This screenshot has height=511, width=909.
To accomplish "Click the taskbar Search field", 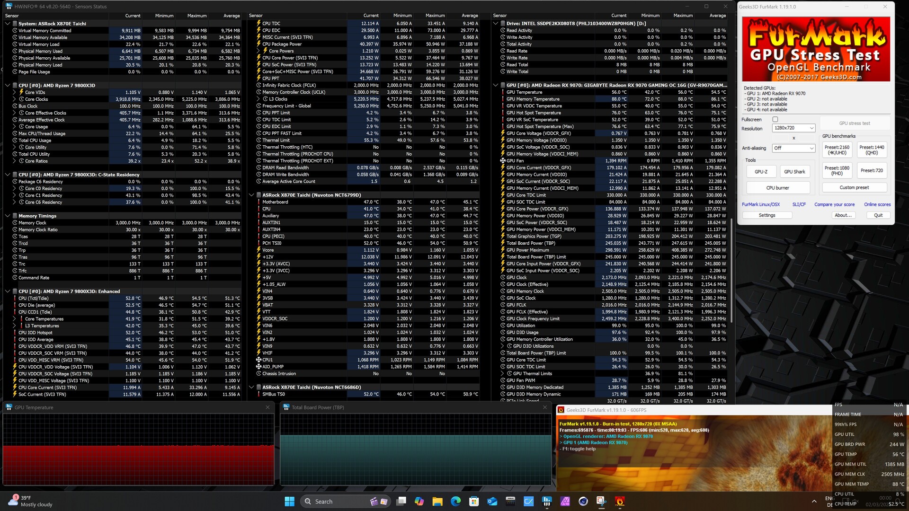I will 331,502.
